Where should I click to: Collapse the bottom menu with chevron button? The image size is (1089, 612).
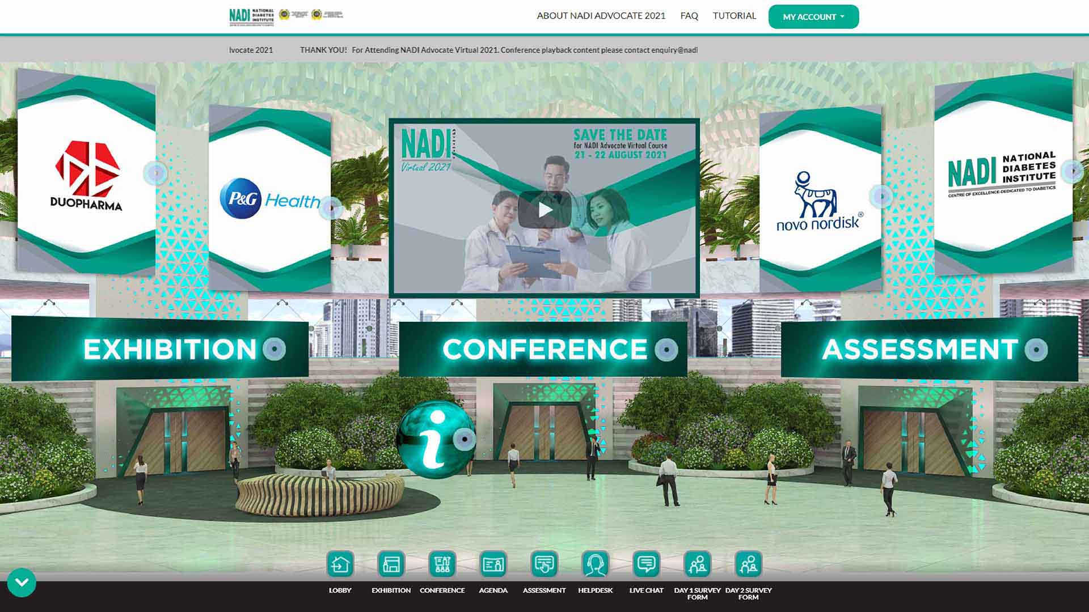click(x=22, y=583)
